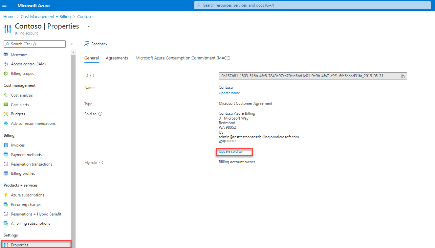Click the Billing account owner role text
The width and height of the screenshot is (435, 248).
237,162
